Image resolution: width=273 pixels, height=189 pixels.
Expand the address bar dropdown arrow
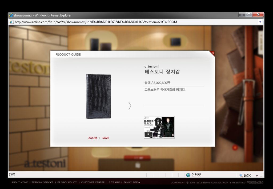pyautogui.click(x=260, y=22)
